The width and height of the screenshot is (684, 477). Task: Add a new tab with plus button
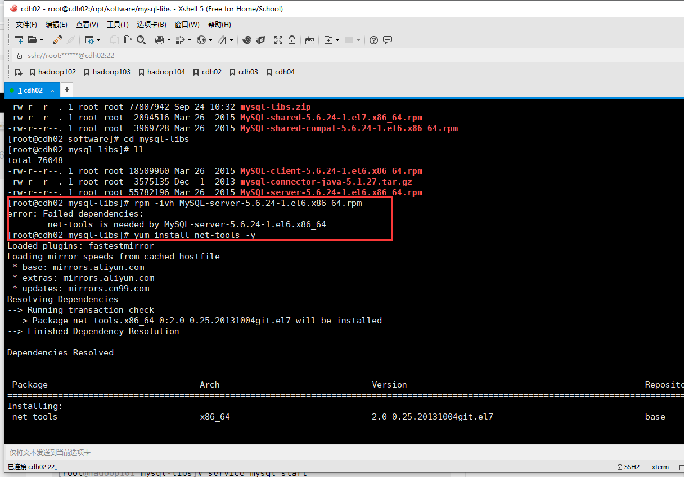coord(66,89)
